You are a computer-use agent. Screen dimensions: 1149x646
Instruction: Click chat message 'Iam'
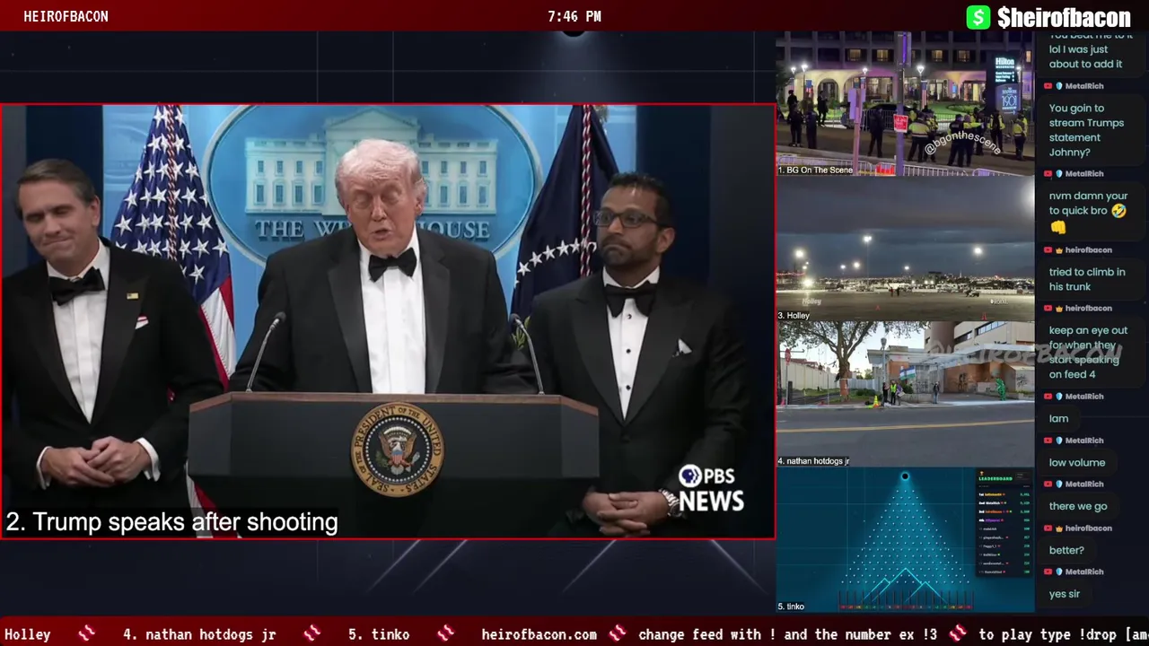pyautogui.click(x=1058, y=418)
